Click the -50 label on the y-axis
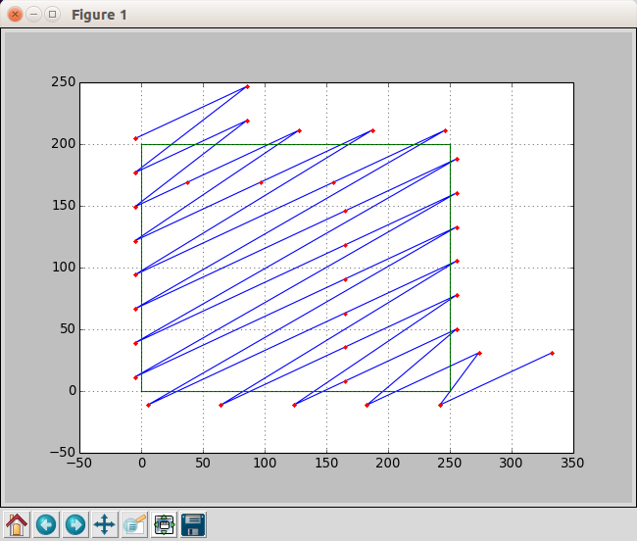The height and width of the screenshot is (541, 637). tap(63, 453)
